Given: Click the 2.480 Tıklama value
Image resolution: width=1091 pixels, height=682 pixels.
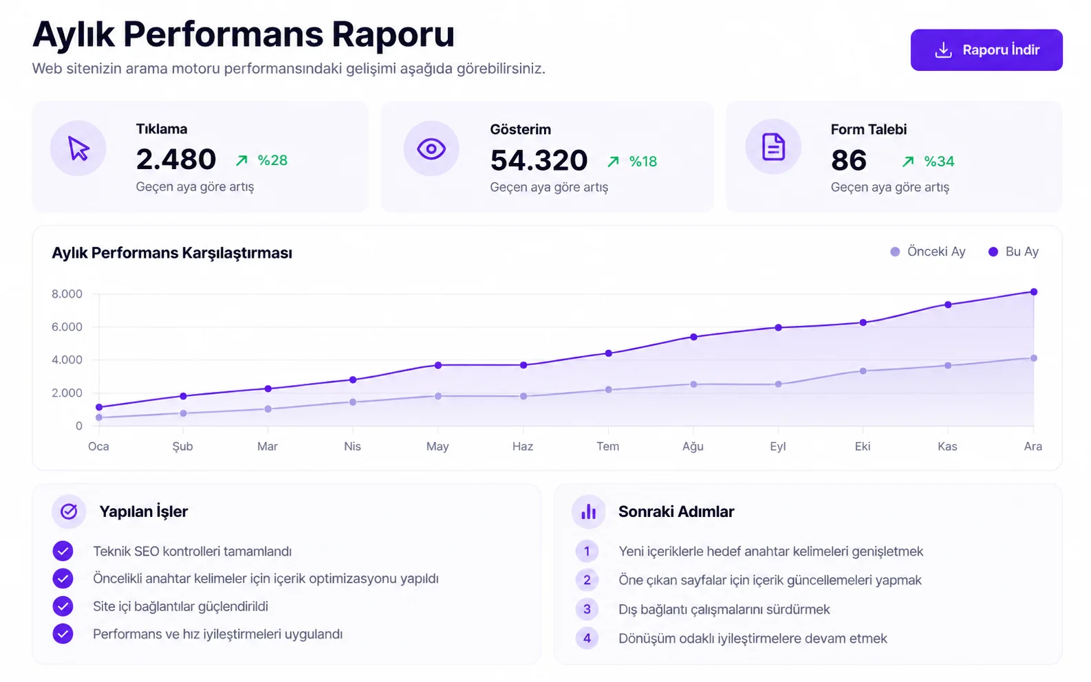Looking at the screenshot, I should click(x=176, y=159).
